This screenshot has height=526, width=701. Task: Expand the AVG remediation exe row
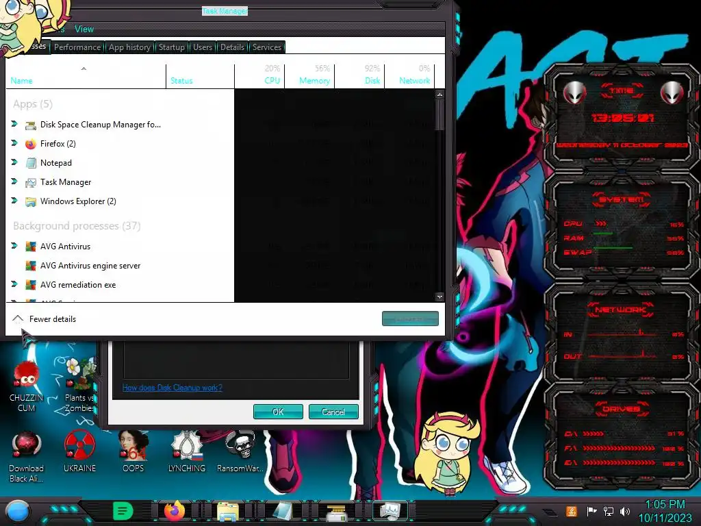click(x=14, y=284)
